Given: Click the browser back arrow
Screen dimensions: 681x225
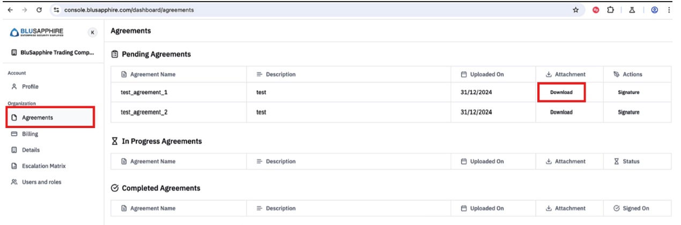Looking at the screenshot, I should click(x=11, y=10).
